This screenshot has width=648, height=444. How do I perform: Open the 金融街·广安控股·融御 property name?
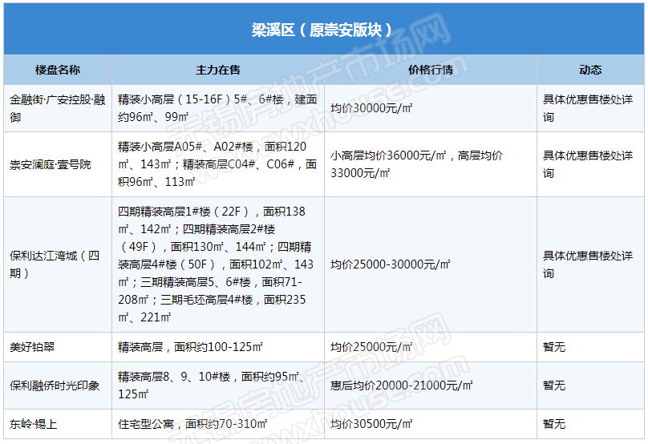(x=57, y=108)
